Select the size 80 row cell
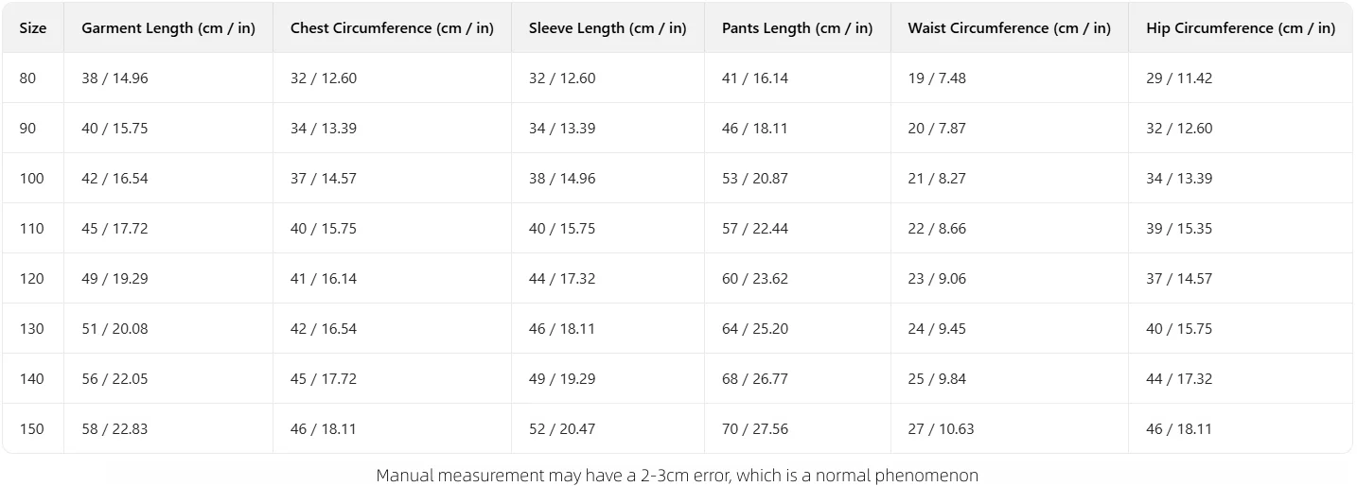Viewport: 1357px width, 486px height. 27,78
